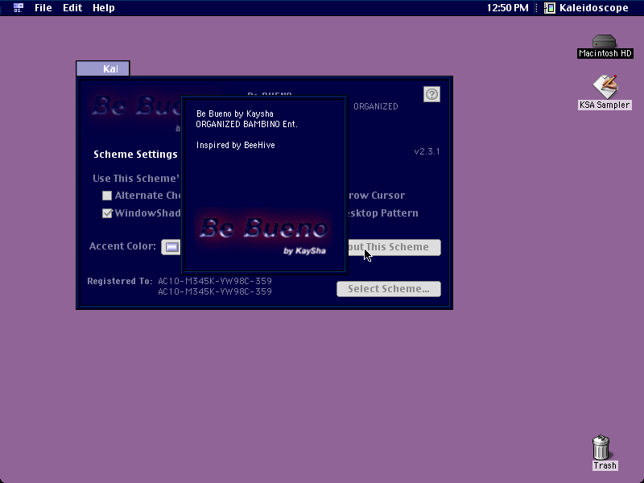Image resolution: width=644 pixels, height=483 pixels.
Task: Click the Kal window title tab
Action: [x=103, y=68]
